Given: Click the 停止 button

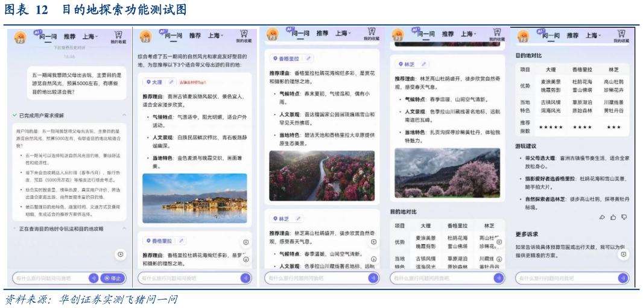Looking at the screenshot, I should (112, 278).
